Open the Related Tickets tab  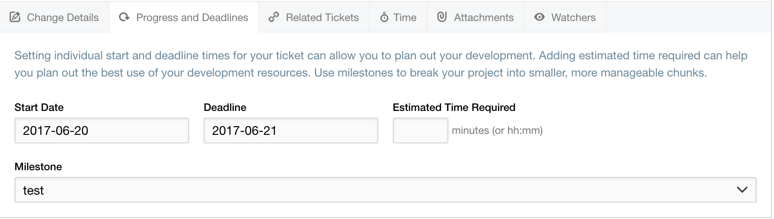click(314, 17)
